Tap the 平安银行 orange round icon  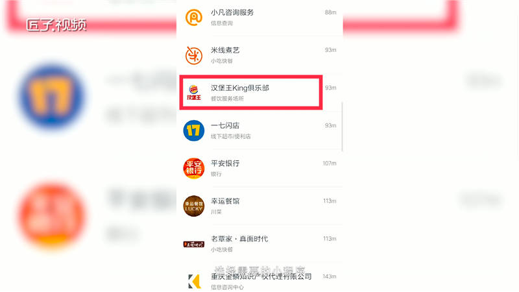193,168
